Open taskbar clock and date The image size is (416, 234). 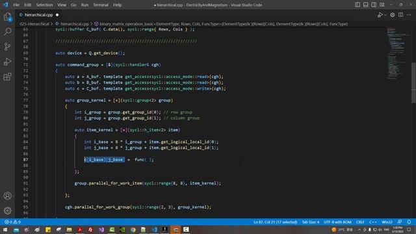(x=397, y=229)
